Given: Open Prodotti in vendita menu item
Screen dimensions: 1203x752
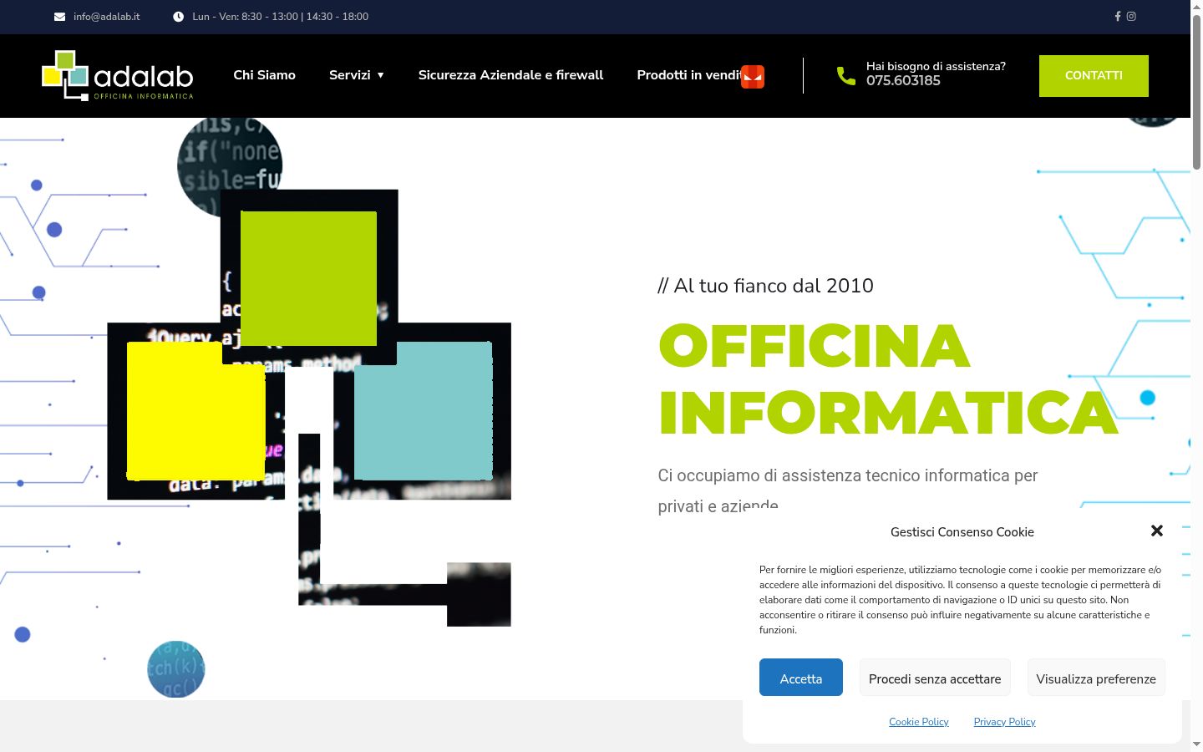Looking at the screenshot, I should tap(688, 75).
